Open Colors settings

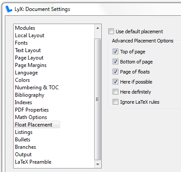pyautogui.click(x=22, y=80)
